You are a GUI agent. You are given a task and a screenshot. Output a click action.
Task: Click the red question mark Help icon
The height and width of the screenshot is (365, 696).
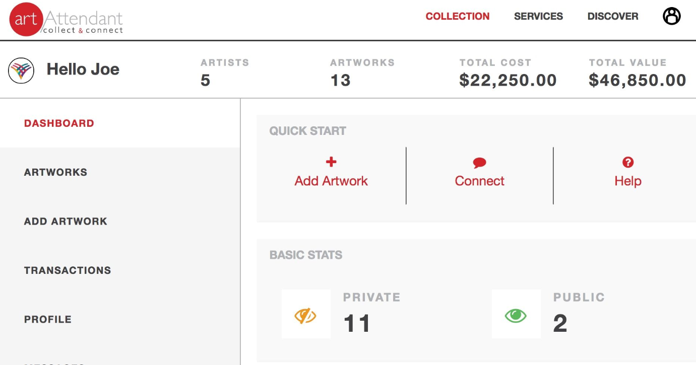[627, 162]
